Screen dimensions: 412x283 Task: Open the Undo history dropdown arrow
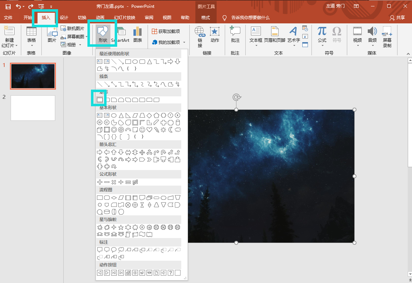pos(23,6)
